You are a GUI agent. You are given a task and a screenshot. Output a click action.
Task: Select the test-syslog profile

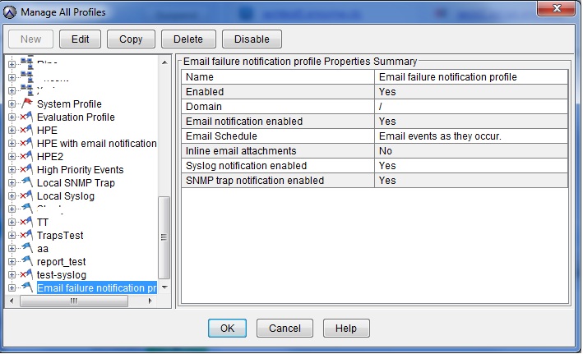(62, 275)
